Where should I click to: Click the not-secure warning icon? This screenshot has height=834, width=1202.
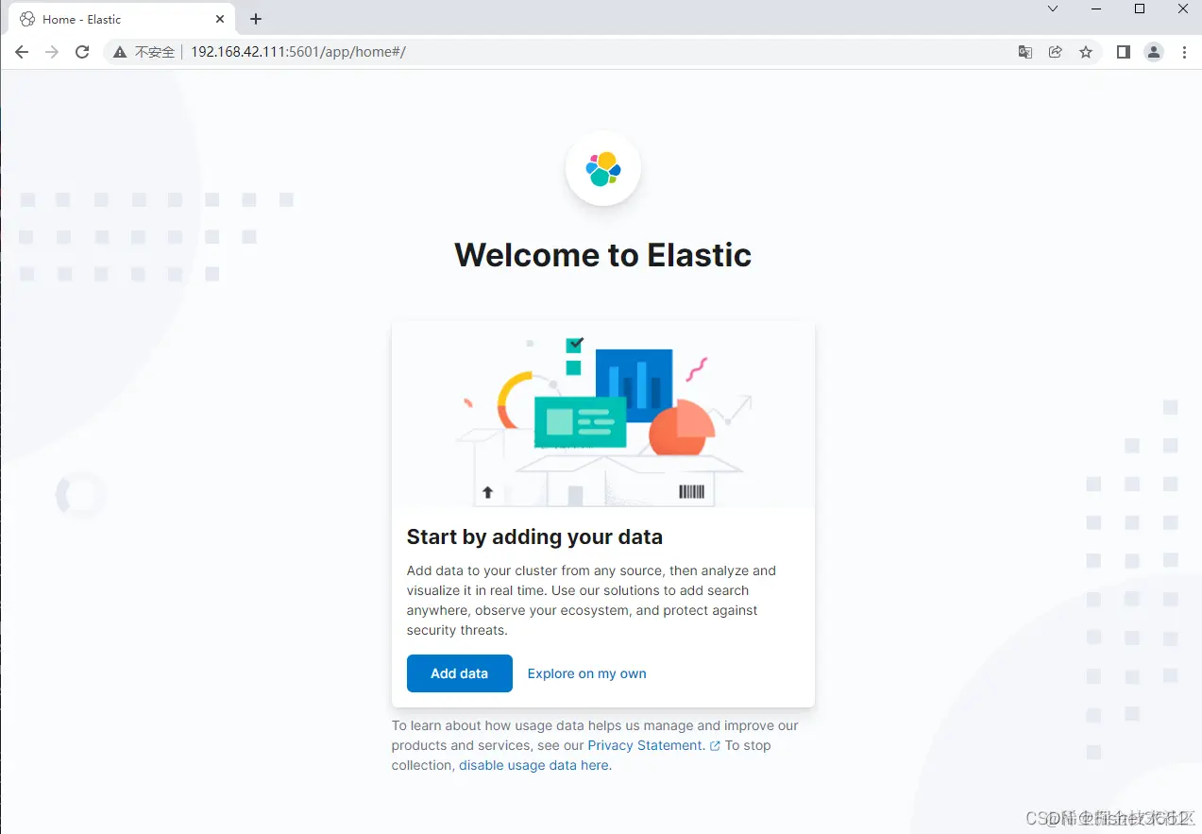tap(120, 52)
